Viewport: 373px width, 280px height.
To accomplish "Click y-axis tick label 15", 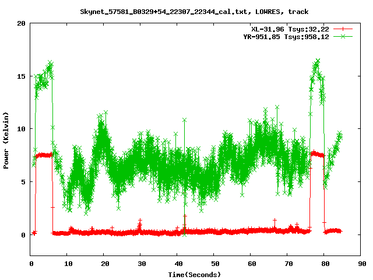I will [x=21, y=76].
